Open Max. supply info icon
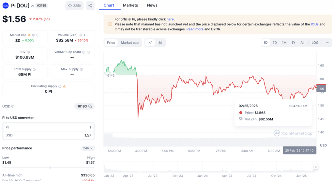The width and height of the screenshot is (334, 181). pyautogui.click(x=81, y=69)
